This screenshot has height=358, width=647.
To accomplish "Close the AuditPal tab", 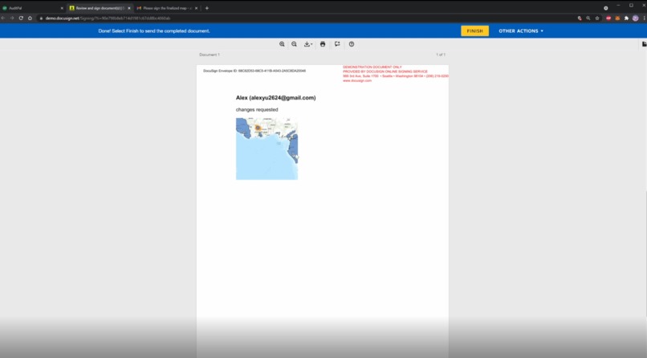I will click(62, 8).
